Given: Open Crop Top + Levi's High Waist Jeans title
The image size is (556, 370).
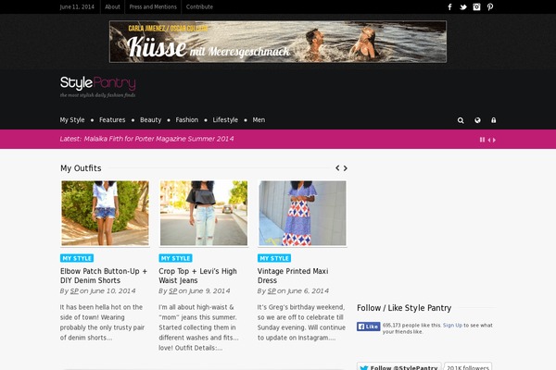Looking at the screenshot, I should coord(198,276).
